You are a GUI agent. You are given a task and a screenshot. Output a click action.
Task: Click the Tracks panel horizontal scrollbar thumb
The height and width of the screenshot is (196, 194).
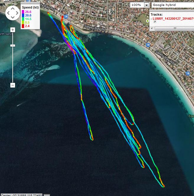[x=175, y=28]
